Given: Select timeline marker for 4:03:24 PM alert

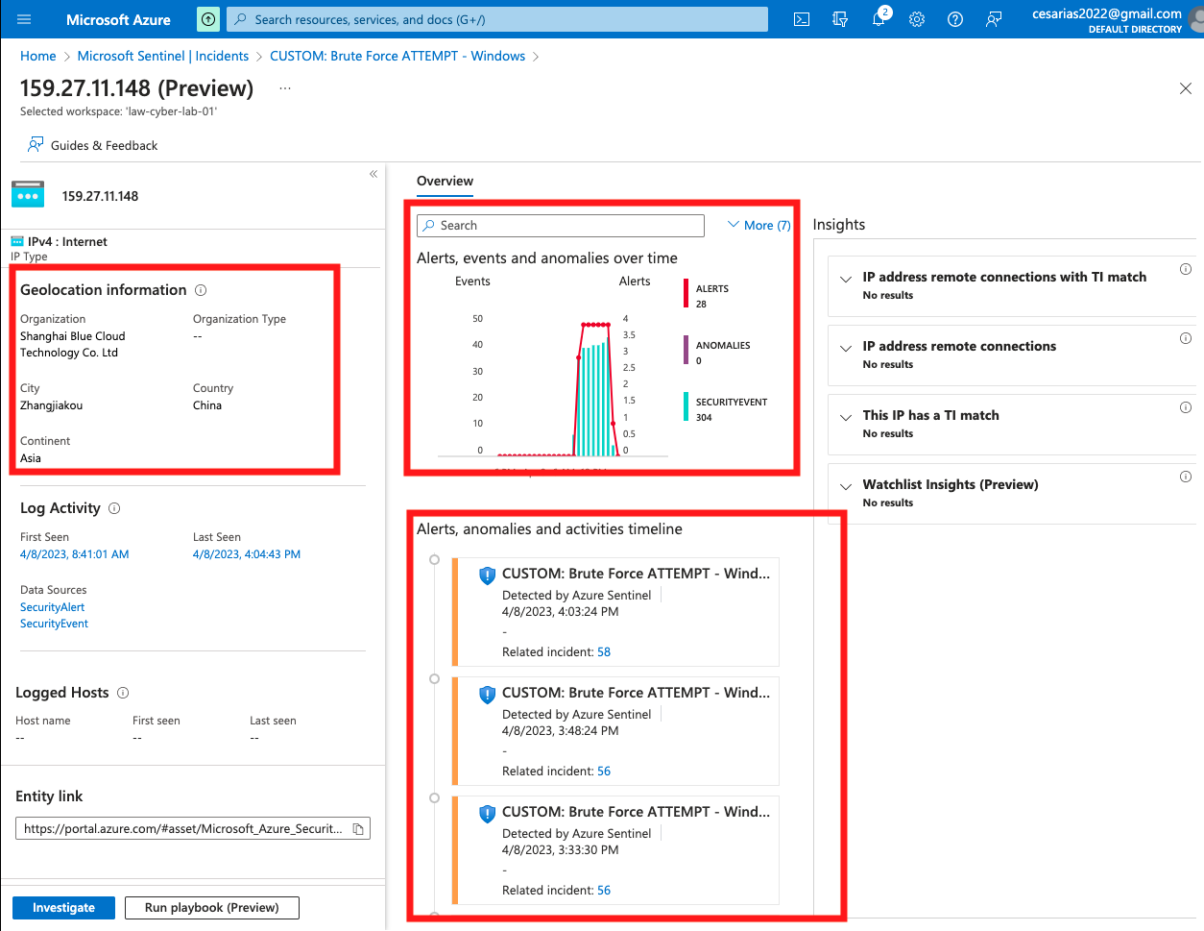Looking at the screenshot, I should 434,560.
